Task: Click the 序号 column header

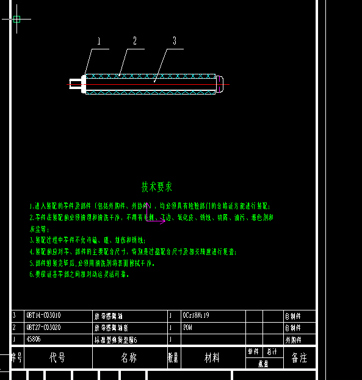Action: [16, 357]
